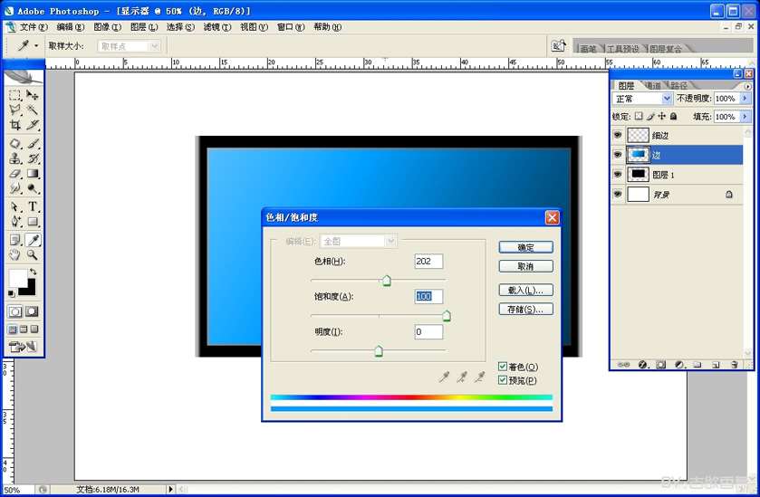The width and height of the screenshot is (760, 497).
Task: Toggle lock transparent pixels
Action: (639, 116)
